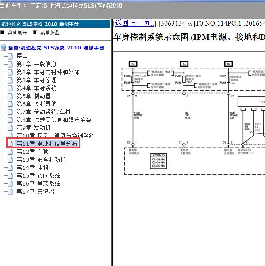The width and height of the screenshot is (265, 266).
Task: Click the page icon beside 第11章 电源和信号分布
Action: click(10, 144)
